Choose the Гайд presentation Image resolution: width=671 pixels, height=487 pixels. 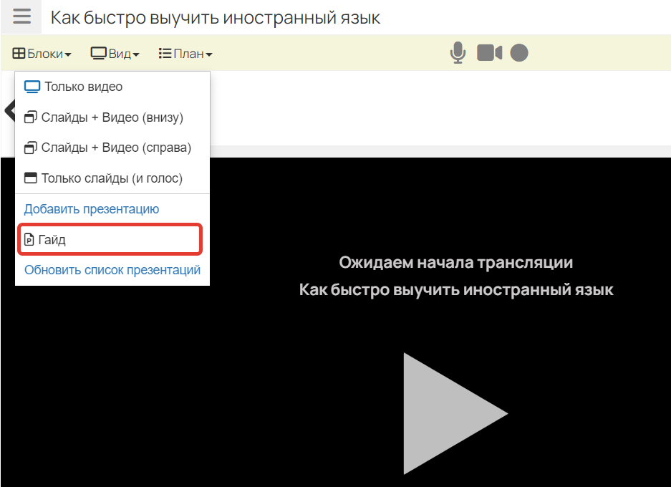[x=110, y=239]
